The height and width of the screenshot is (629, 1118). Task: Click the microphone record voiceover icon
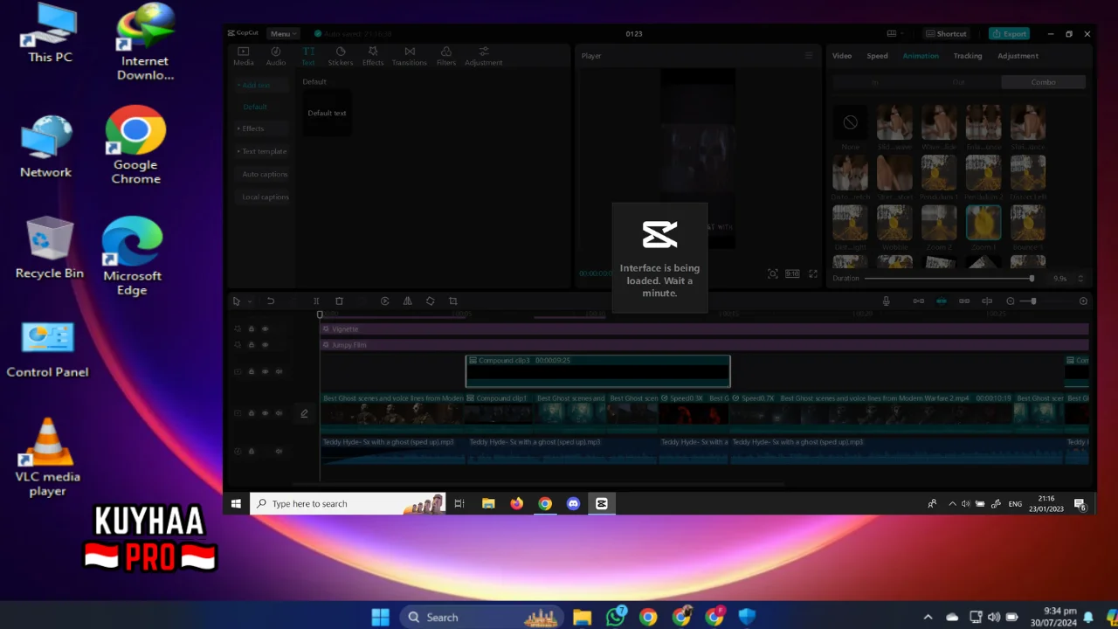[886, 301]
